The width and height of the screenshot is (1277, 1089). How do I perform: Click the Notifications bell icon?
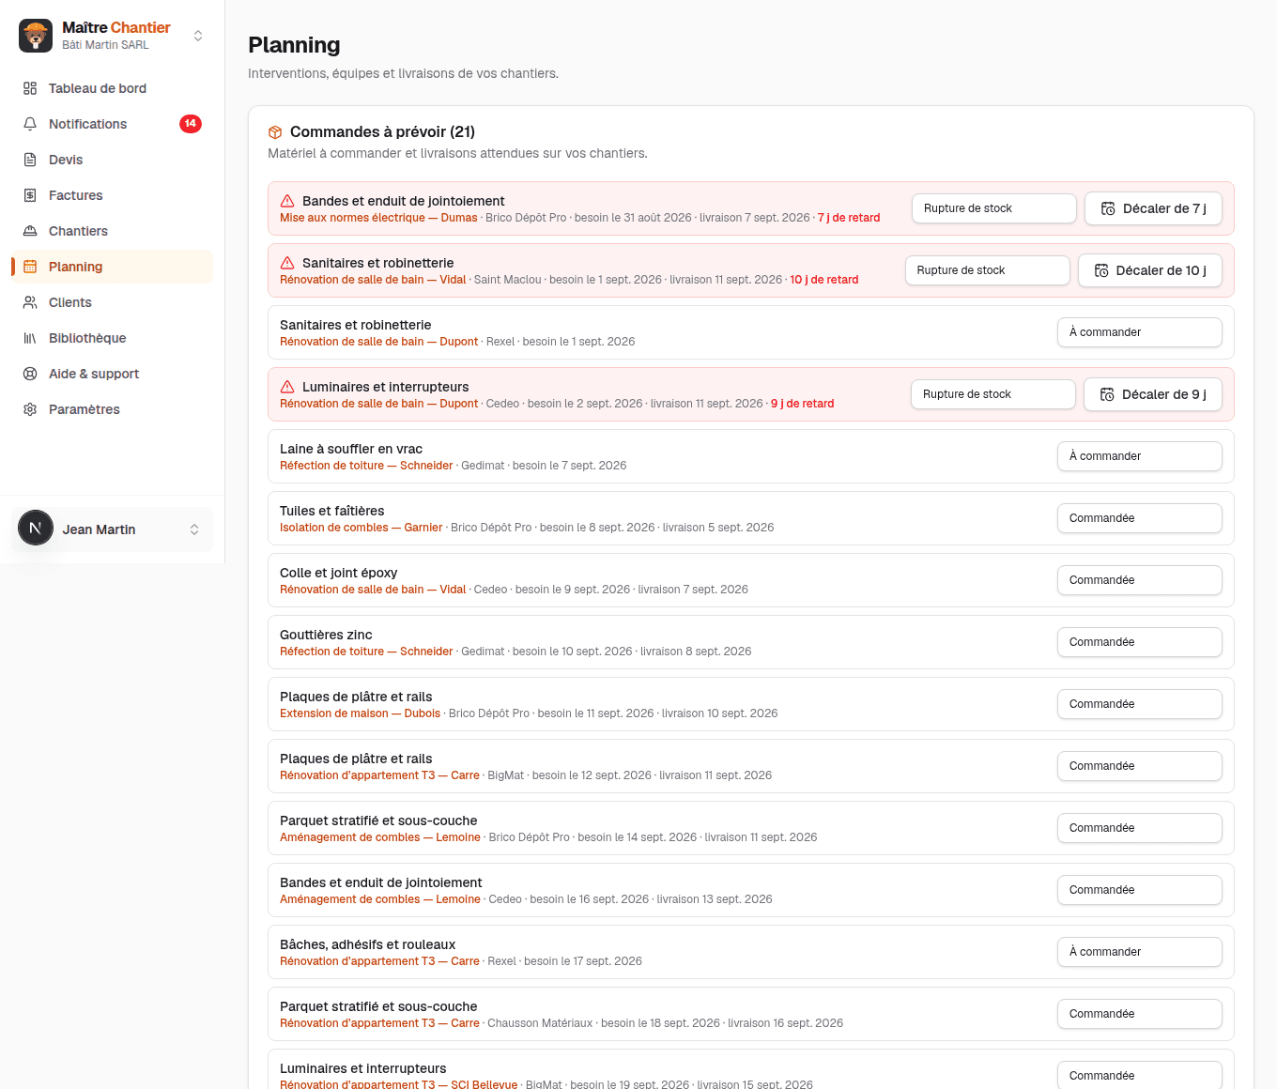click(30, 124)
